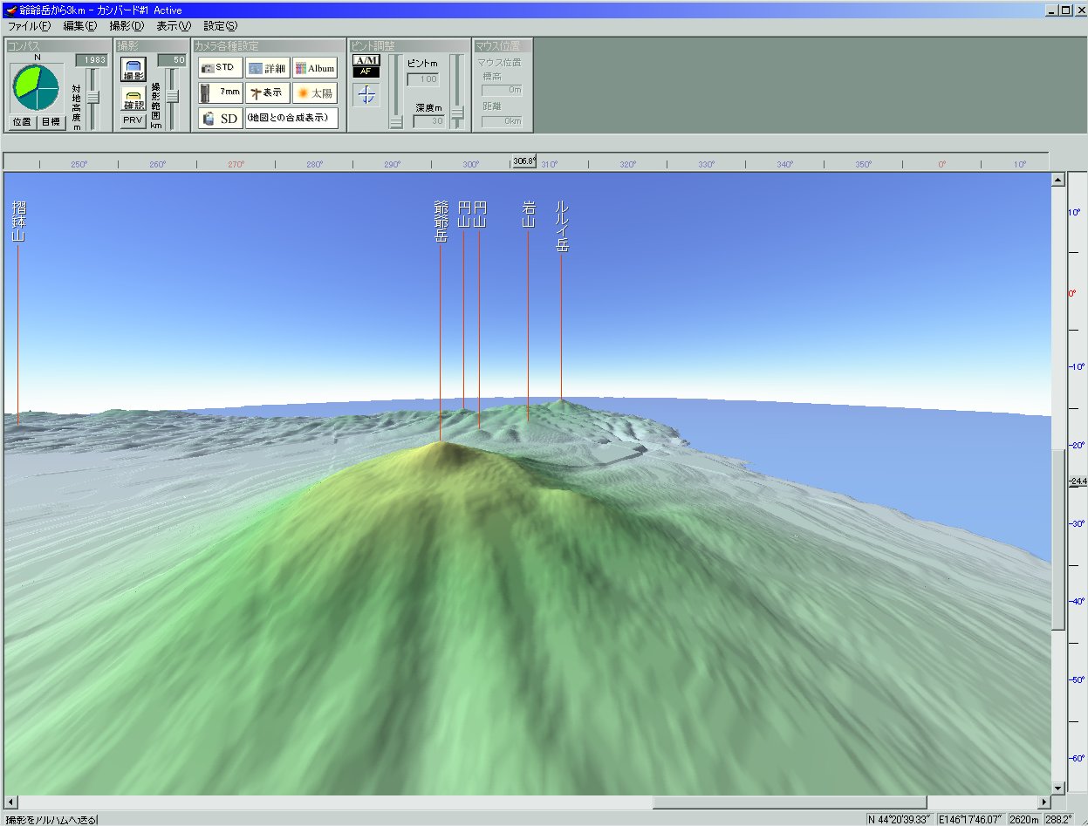The width and height of the screenshot is (1088, 826).
Task: Click the compass direction dial
Action: tap(37, 87)
